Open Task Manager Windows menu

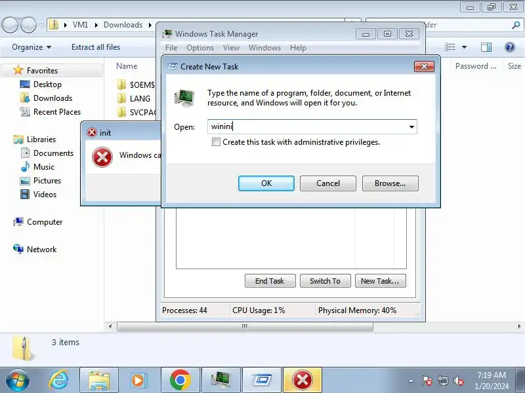click(x=264, y=48)
